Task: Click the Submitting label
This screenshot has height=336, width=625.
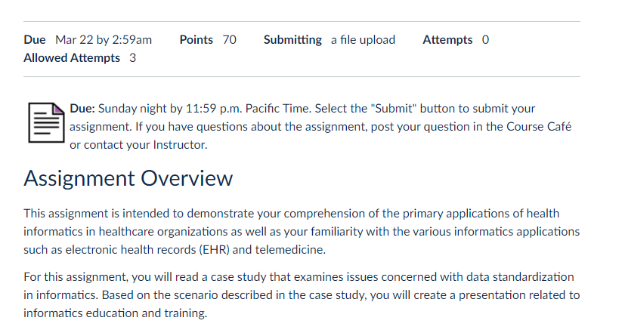Action: [292, 40]
